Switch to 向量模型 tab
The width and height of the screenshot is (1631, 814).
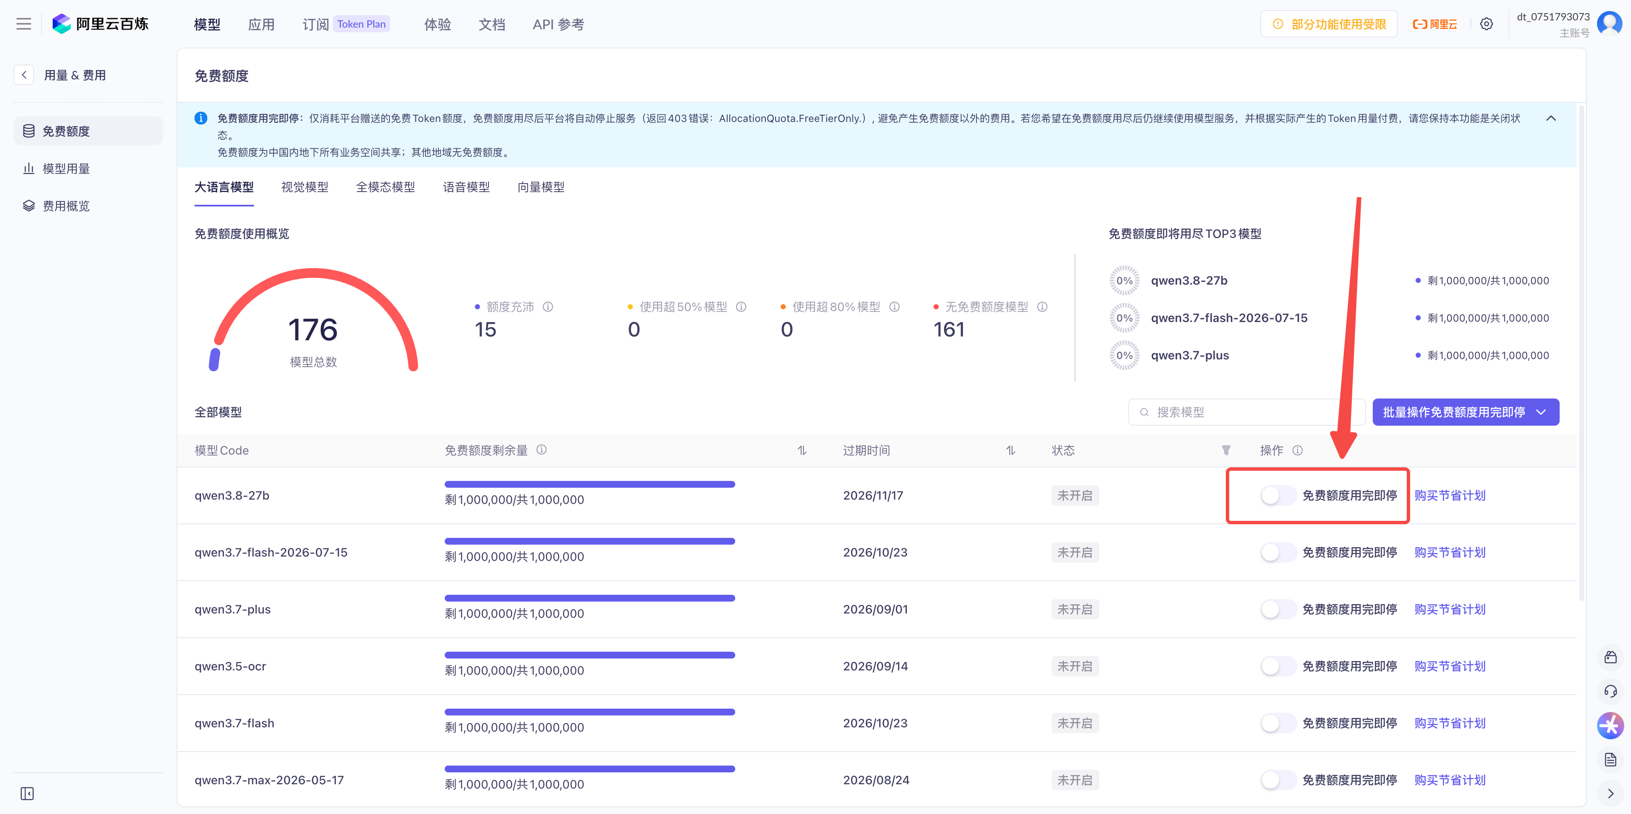point(541,187)
